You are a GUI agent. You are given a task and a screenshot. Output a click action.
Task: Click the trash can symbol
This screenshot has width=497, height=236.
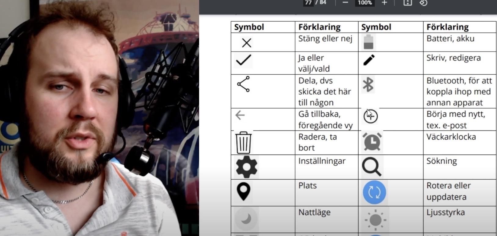coord(243,143)
